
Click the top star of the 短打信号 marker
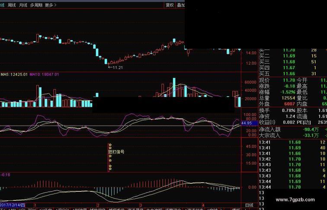tap(110, 145)
